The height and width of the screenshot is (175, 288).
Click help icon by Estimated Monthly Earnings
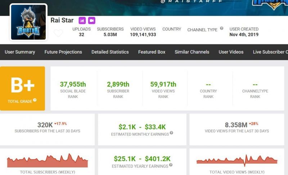tap(171, 133)
